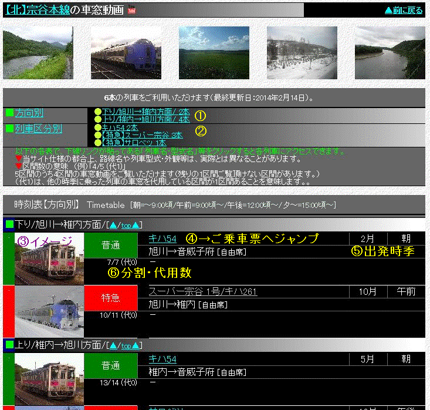Jump to the 列車区分別 section
The height and width of the screenshot is (410, 430).
coord(38,129)
